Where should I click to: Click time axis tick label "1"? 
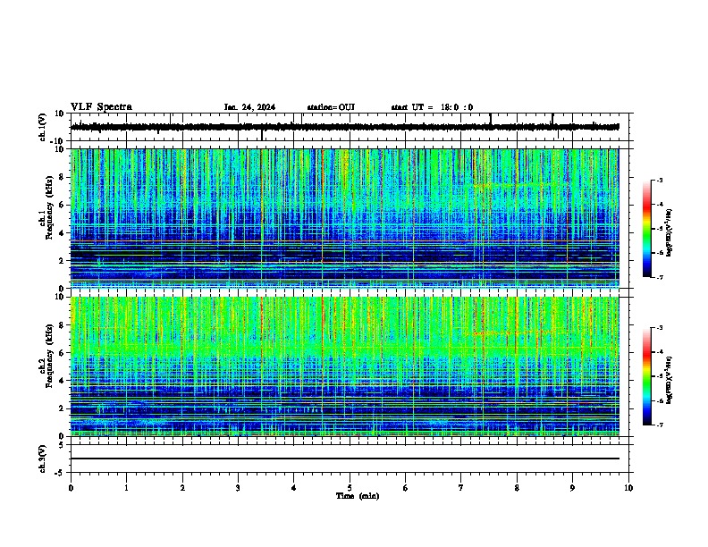coord(126,488)
